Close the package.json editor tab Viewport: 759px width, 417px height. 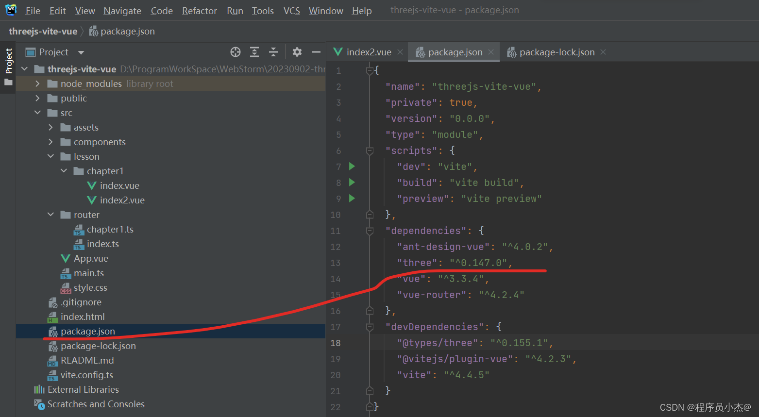pos(491,52)
